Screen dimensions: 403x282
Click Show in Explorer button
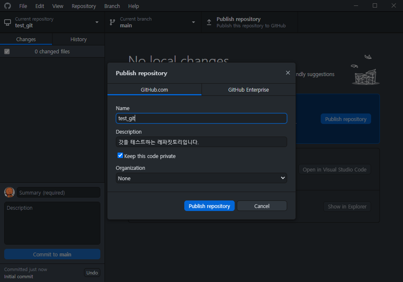tap(347, 206)
